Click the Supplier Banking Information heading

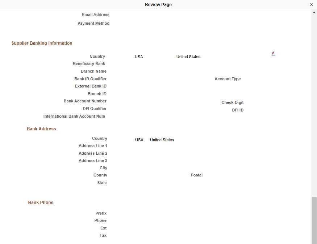tap(42, 43)
